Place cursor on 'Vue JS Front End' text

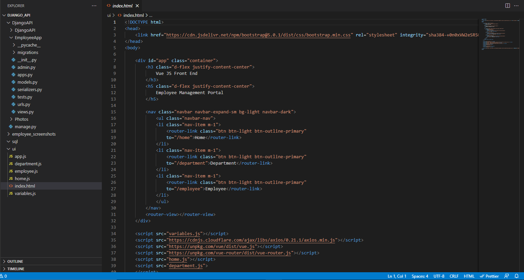(x=177, y=74)
